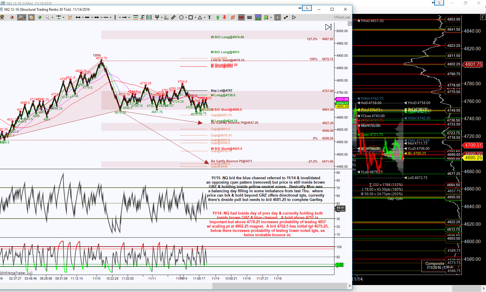
Task: Open the candlestick chart style dropdown
Action: tap(271, 18)
